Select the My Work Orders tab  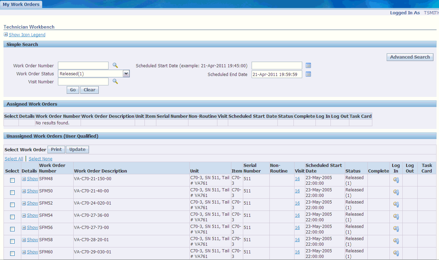point(21,5)
